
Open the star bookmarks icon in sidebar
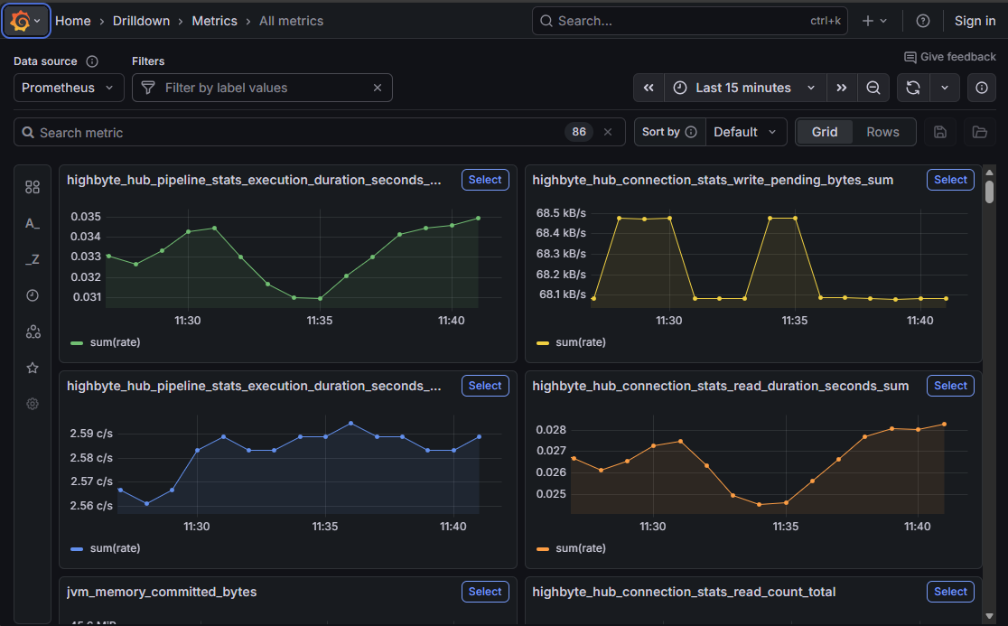pyautogui.click(x=33, y=368)
